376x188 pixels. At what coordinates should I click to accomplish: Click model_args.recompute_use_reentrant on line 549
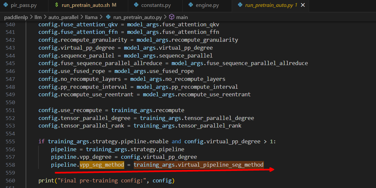pyautogui.click(x=197, y=94)
